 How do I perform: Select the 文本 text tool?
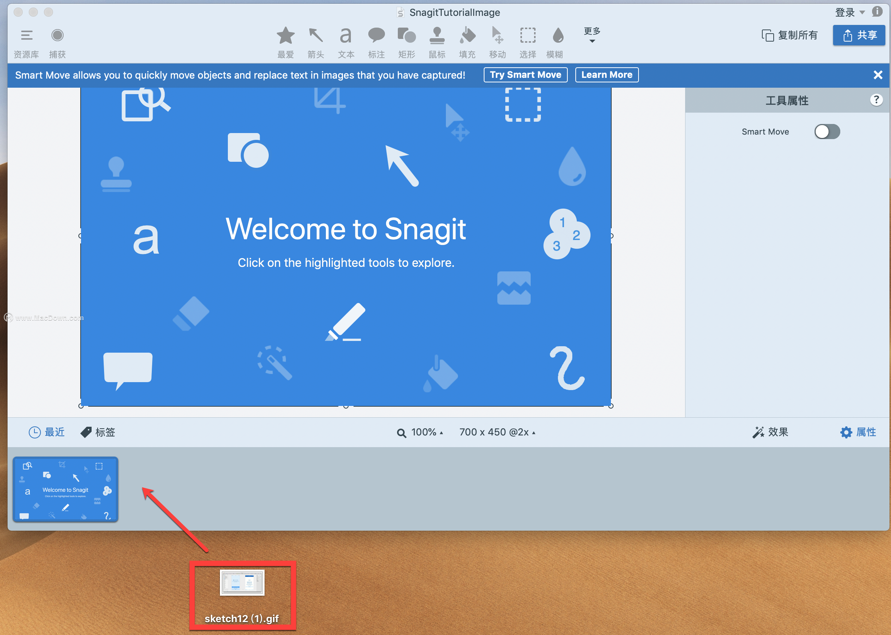pyautogui.click(x=346, y=43)
